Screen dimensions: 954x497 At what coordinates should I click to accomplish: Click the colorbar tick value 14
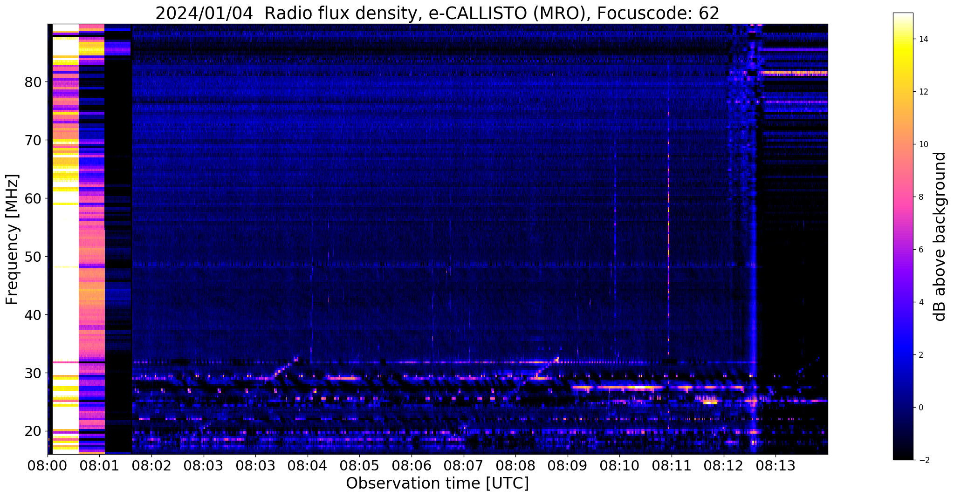(x=923, y=39)
